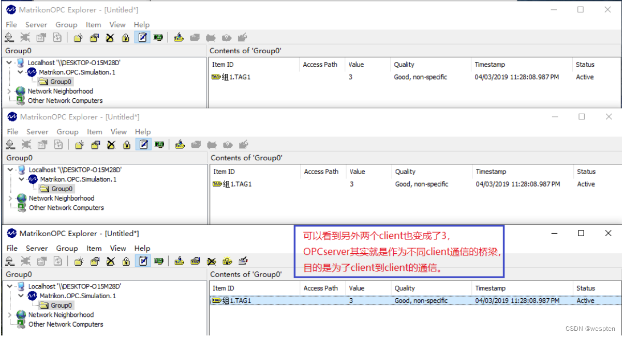Image resolution: width=623 pixels, height=337 pixels.
Task: Select the 组1.TAG1 item in top window
Action: coord(231,77)
